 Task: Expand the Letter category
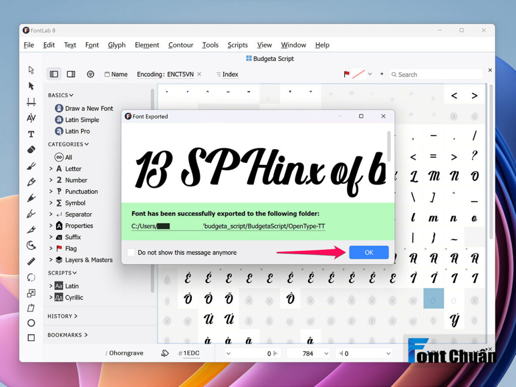coord(51,168)
